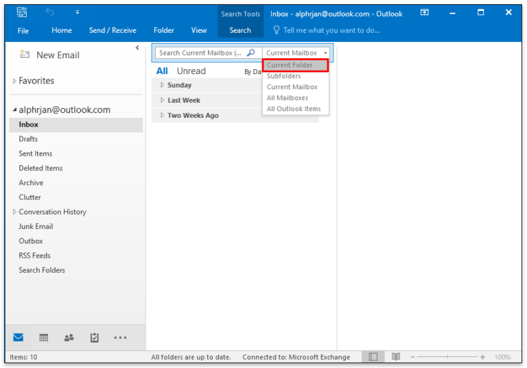Image resolution: width=527 pixels, height=368 pixels.
Task: Adjust the zoom slider in status bar
Action: point(447,357)
